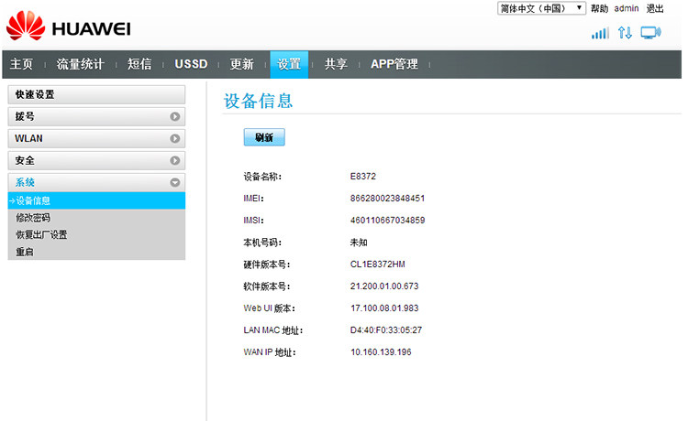The height and width of the screenshot is (421, 688).
Task: Click the WAN IP 地址 label
Action: [x=270, y=351]
